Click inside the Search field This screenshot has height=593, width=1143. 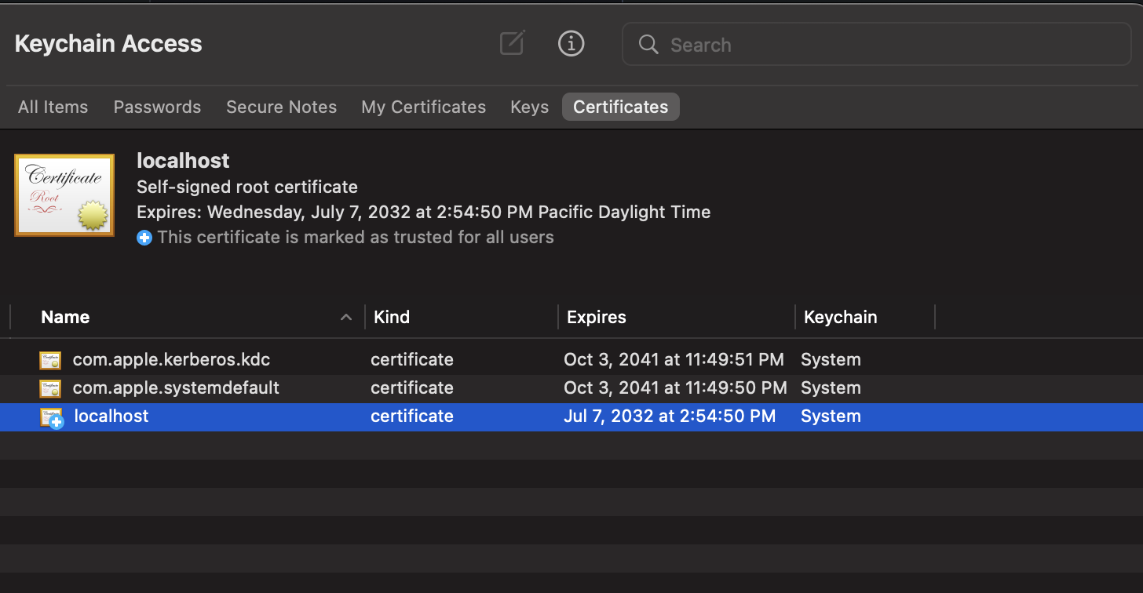[887, 45]
